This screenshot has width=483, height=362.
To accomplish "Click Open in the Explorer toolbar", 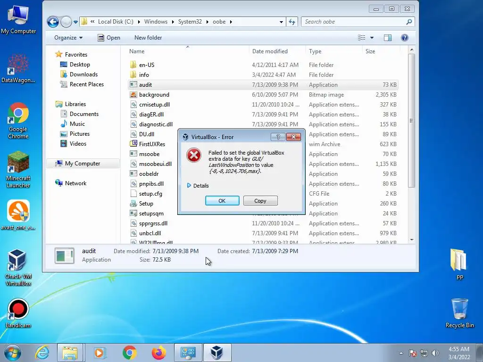I will click(x=109, y=38).
